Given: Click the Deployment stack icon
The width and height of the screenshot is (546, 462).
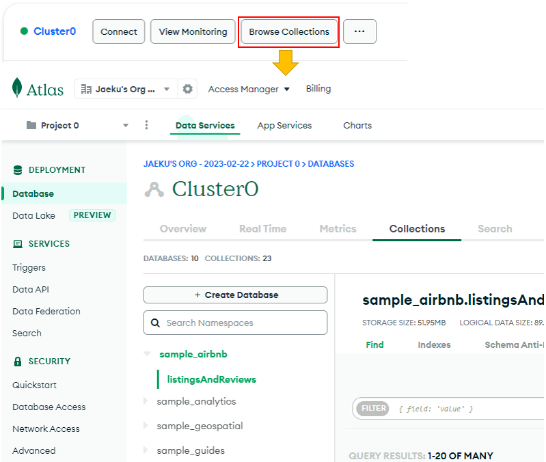Looking at the screenshot, I should (17, 170).
